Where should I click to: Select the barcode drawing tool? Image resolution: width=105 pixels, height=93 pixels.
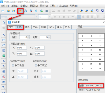(x=4, y=72)
